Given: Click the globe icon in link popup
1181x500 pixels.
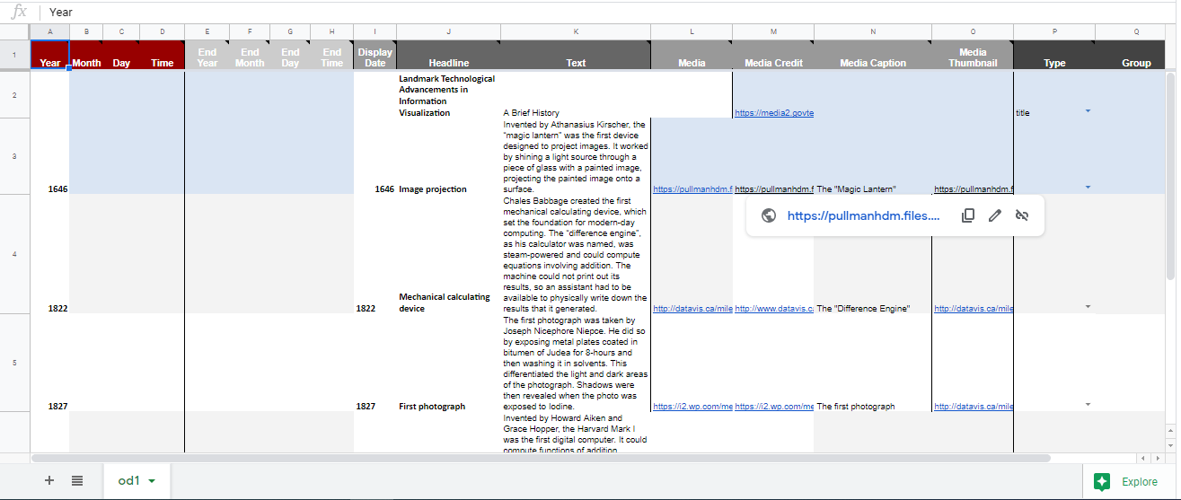Looking at the screenshot, I should pyautogui.click(x=768, y=215).
